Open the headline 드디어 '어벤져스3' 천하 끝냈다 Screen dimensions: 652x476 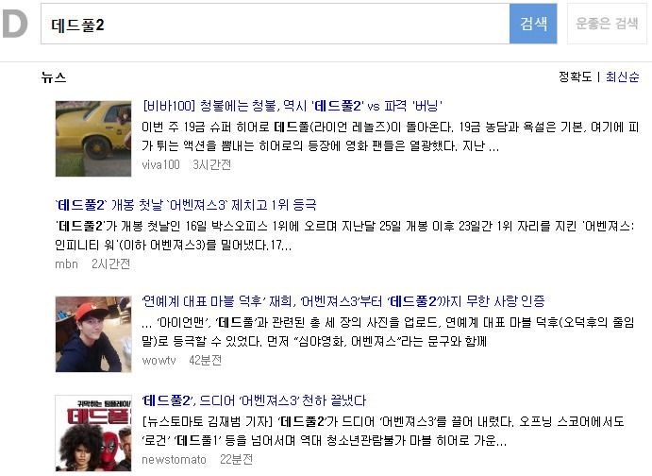[254, 400]
